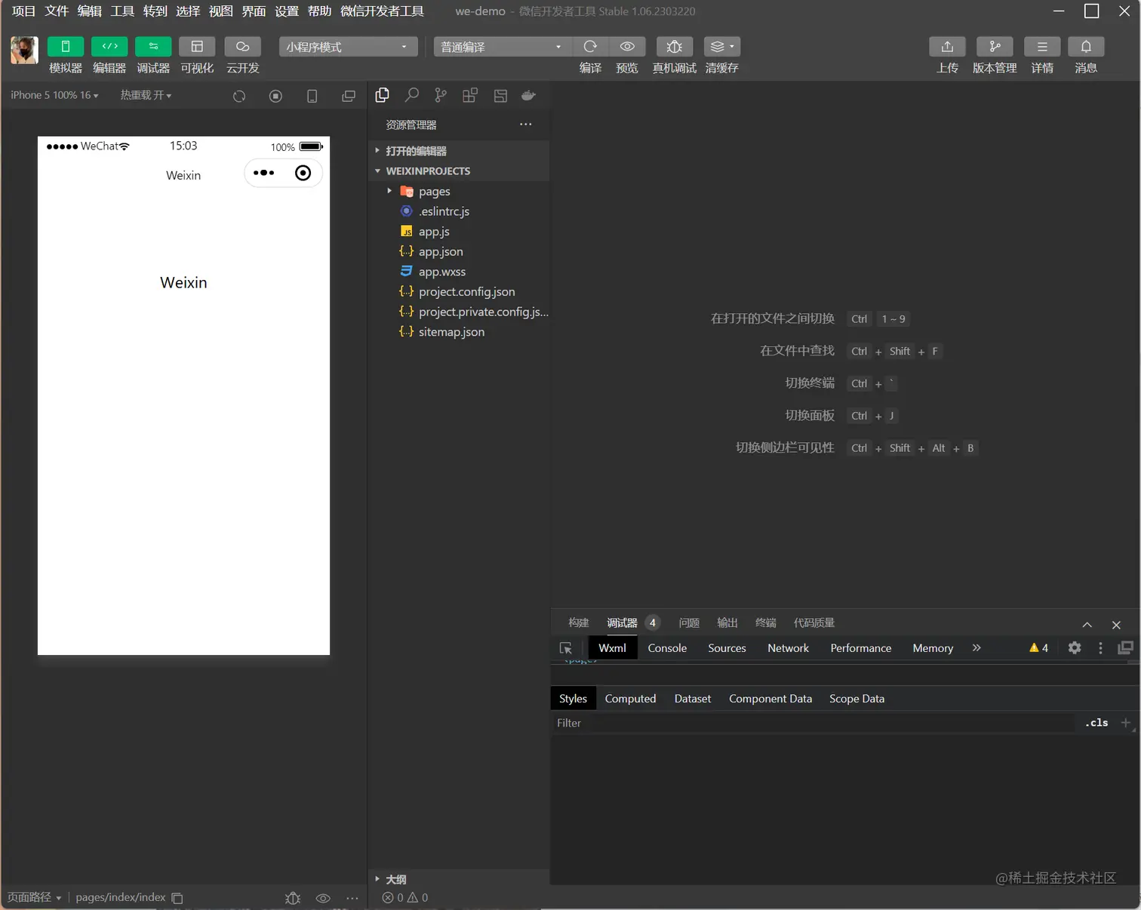This screenshot has height=910, width=1141.
Task: Toggle the 可视化 visual panel button
Action: [197, 47]
